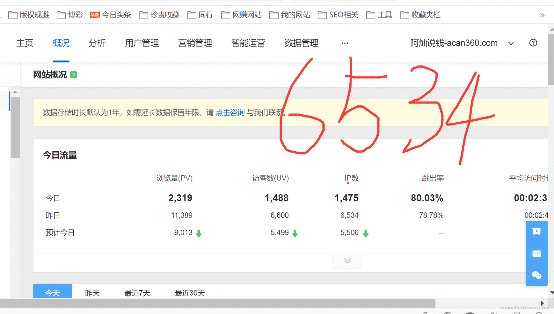Open the 今日头条 bookmark

111,15
